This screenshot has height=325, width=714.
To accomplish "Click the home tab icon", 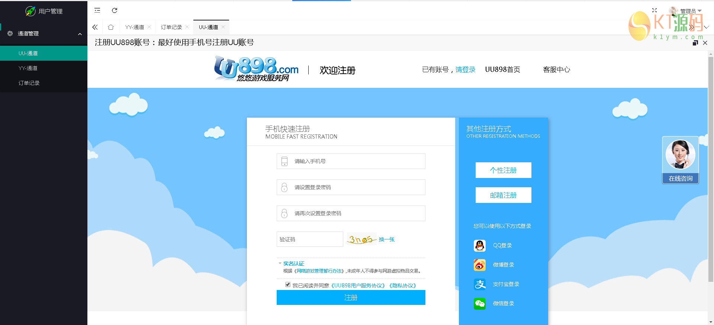I will tap(111, 27).
